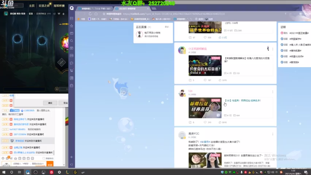The width and height of the screenshot is (311, 175).
Task: Open the last topic in 话题 list
Action: pyautogui.click(x=294, y=62)
